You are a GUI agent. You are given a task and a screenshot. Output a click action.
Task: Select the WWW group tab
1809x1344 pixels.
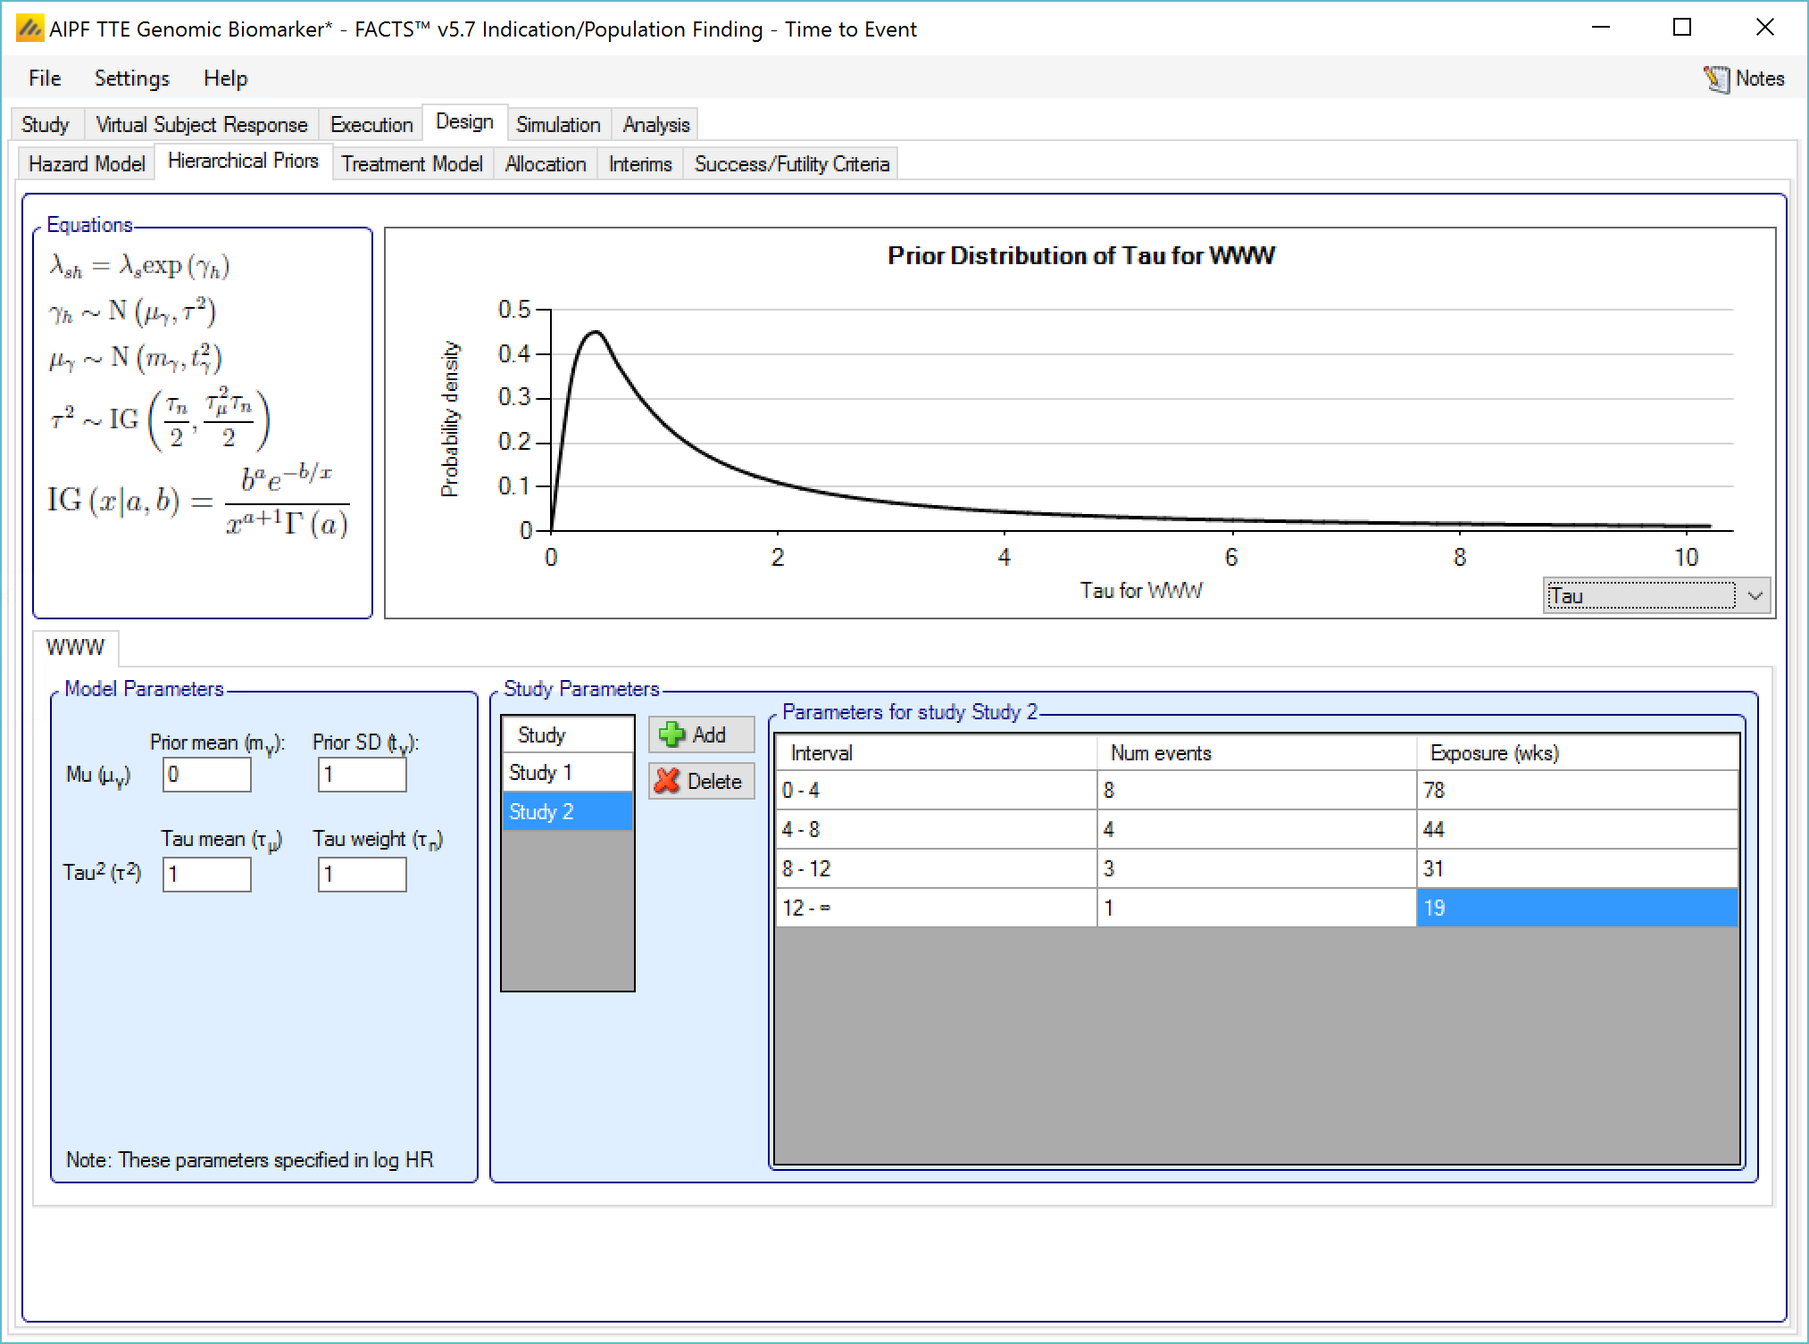click(75, 648)
